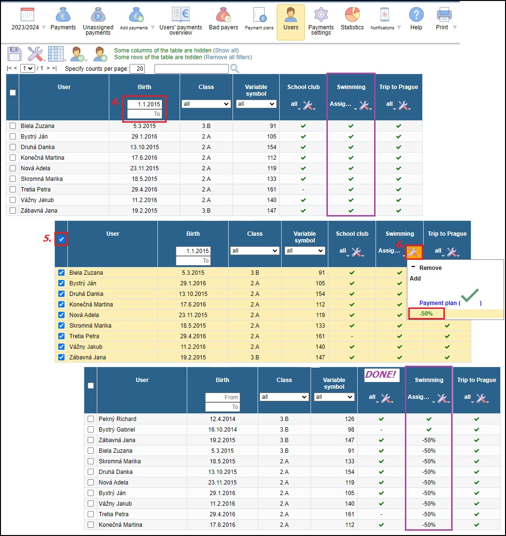Click the Add payments icon

click(x=136, y=15)
